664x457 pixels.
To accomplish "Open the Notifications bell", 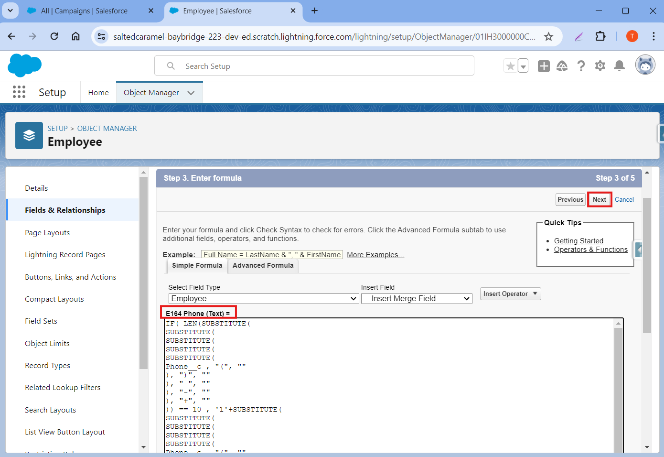I will point(619,66).
